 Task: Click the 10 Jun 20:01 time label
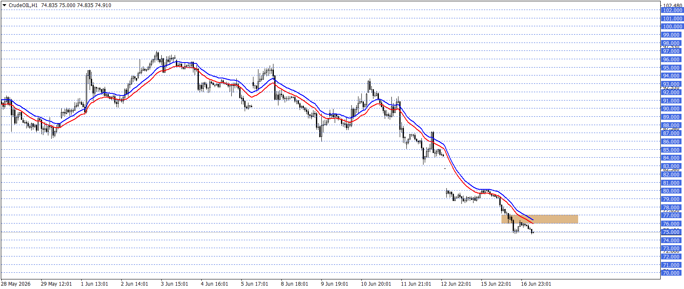tap(376, 284)
